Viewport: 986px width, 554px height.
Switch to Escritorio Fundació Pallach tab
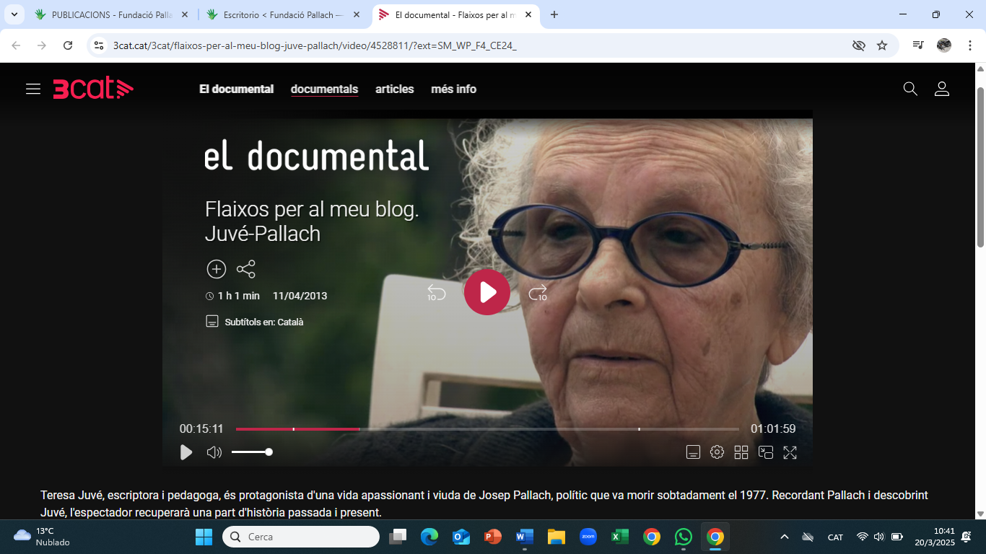point(284,14)
